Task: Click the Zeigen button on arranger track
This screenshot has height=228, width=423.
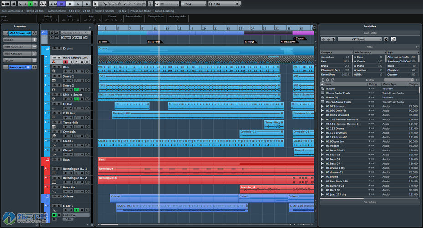Action: pyautogui.click(x=66, y=37)
